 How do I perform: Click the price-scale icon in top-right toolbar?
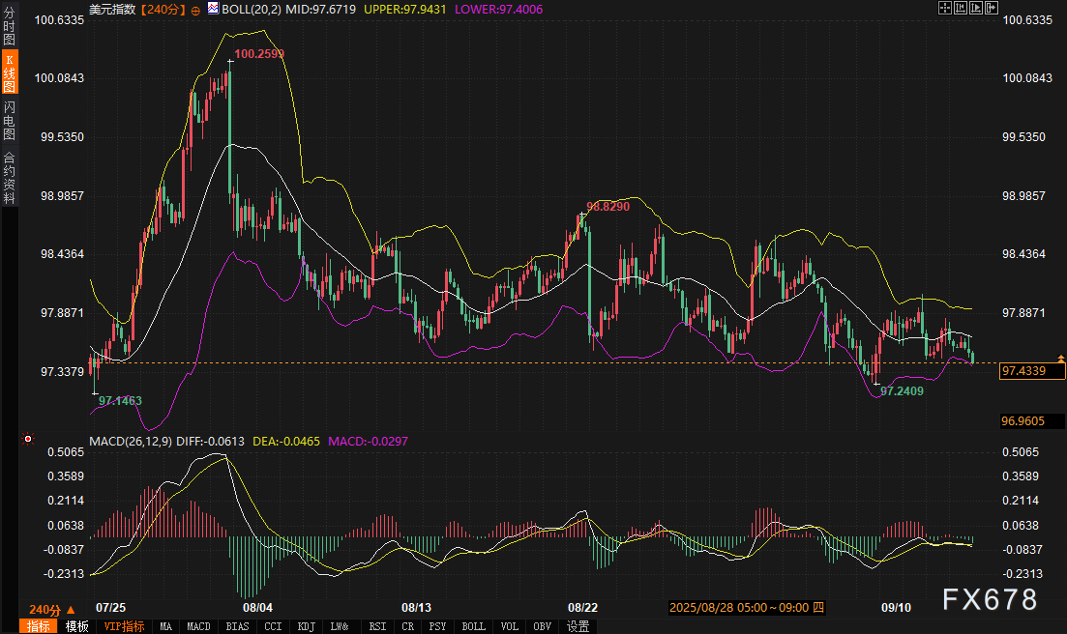[x=960, y=8]
